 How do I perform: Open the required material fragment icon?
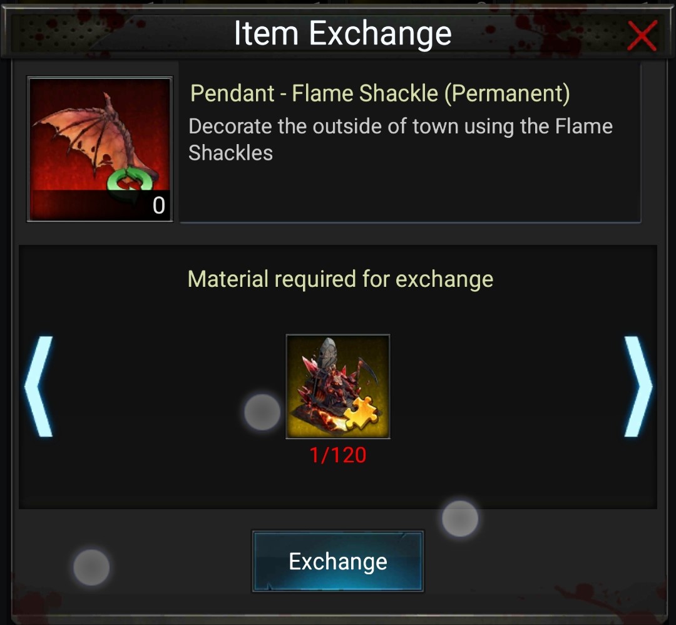click(338, 386)
